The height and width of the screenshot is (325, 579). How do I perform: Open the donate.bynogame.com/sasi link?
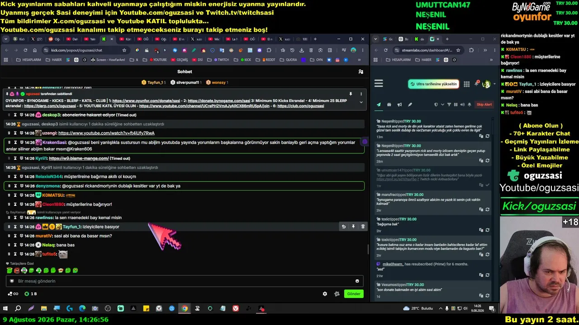click(x=219, y=101)
